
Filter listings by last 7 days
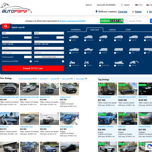click(x=80, y=79)
